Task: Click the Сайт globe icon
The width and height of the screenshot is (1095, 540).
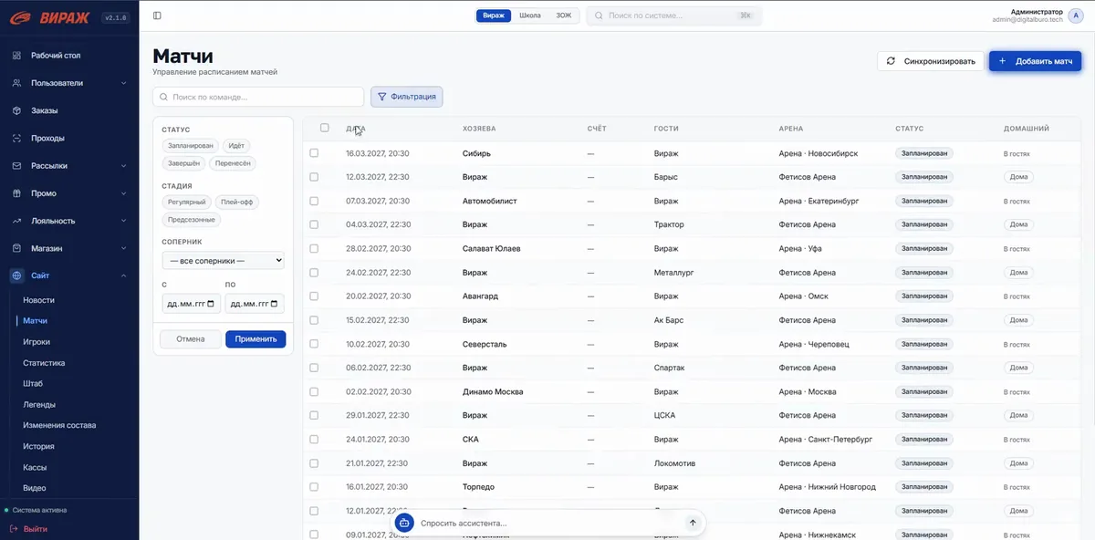Action: [16, 275]
